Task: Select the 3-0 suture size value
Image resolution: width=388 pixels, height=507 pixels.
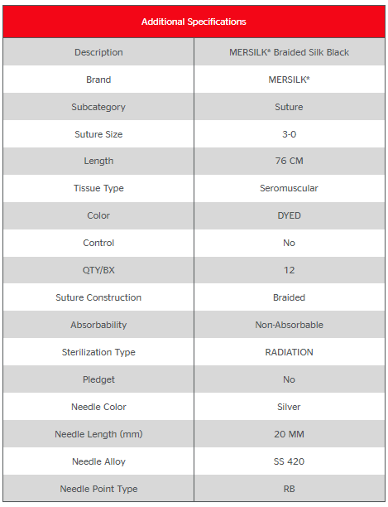Action: [290, 134]
